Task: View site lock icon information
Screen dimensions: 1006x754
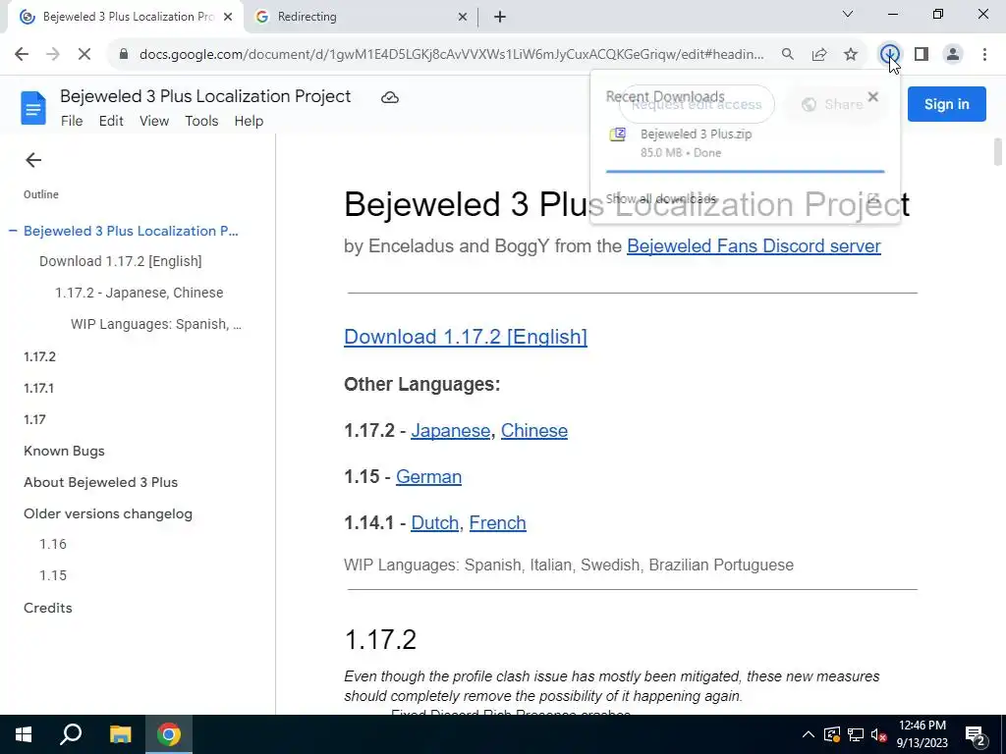Action: (124, 55)
